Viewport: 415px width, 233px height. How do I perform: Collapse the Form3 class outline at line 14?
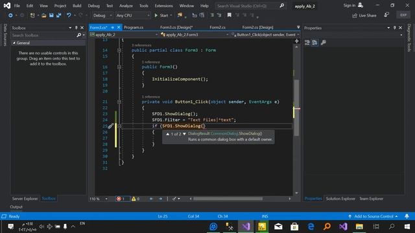click(119, 50)
